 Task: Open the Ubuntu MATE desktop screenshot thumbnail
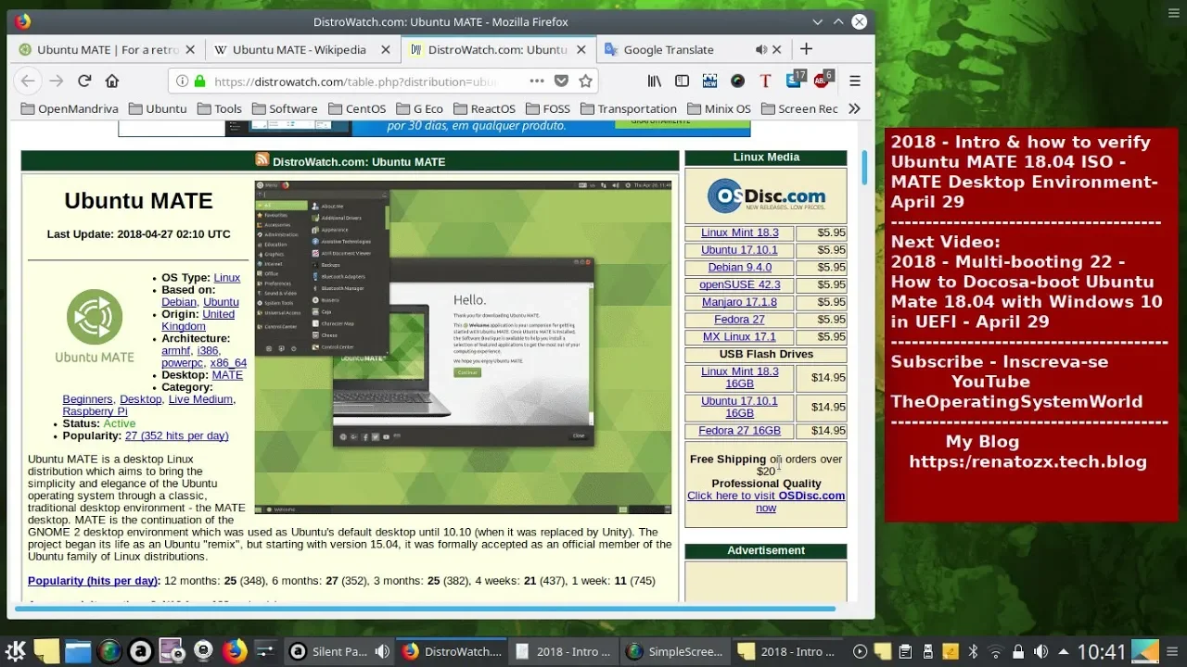pyautogui.click(x=463, y=346)
